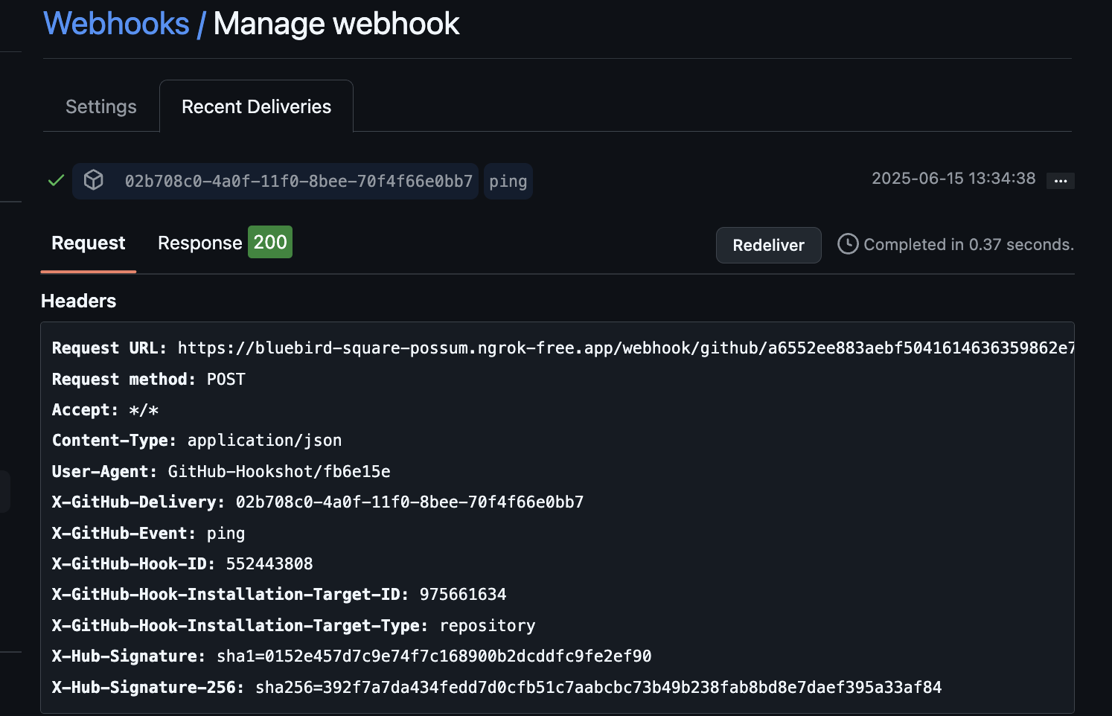Click the ngrok Request URL value
This screenshot has width=1112, height=716.
click(625, 348)
